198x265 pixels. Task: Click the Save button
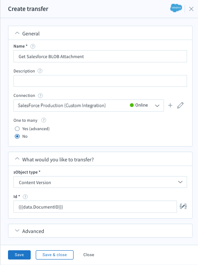click(19, 255)
